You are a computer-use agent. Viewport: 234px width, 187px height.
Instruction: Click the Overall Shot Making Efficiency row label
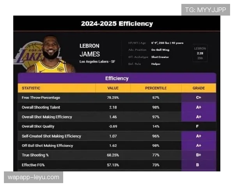47,117
